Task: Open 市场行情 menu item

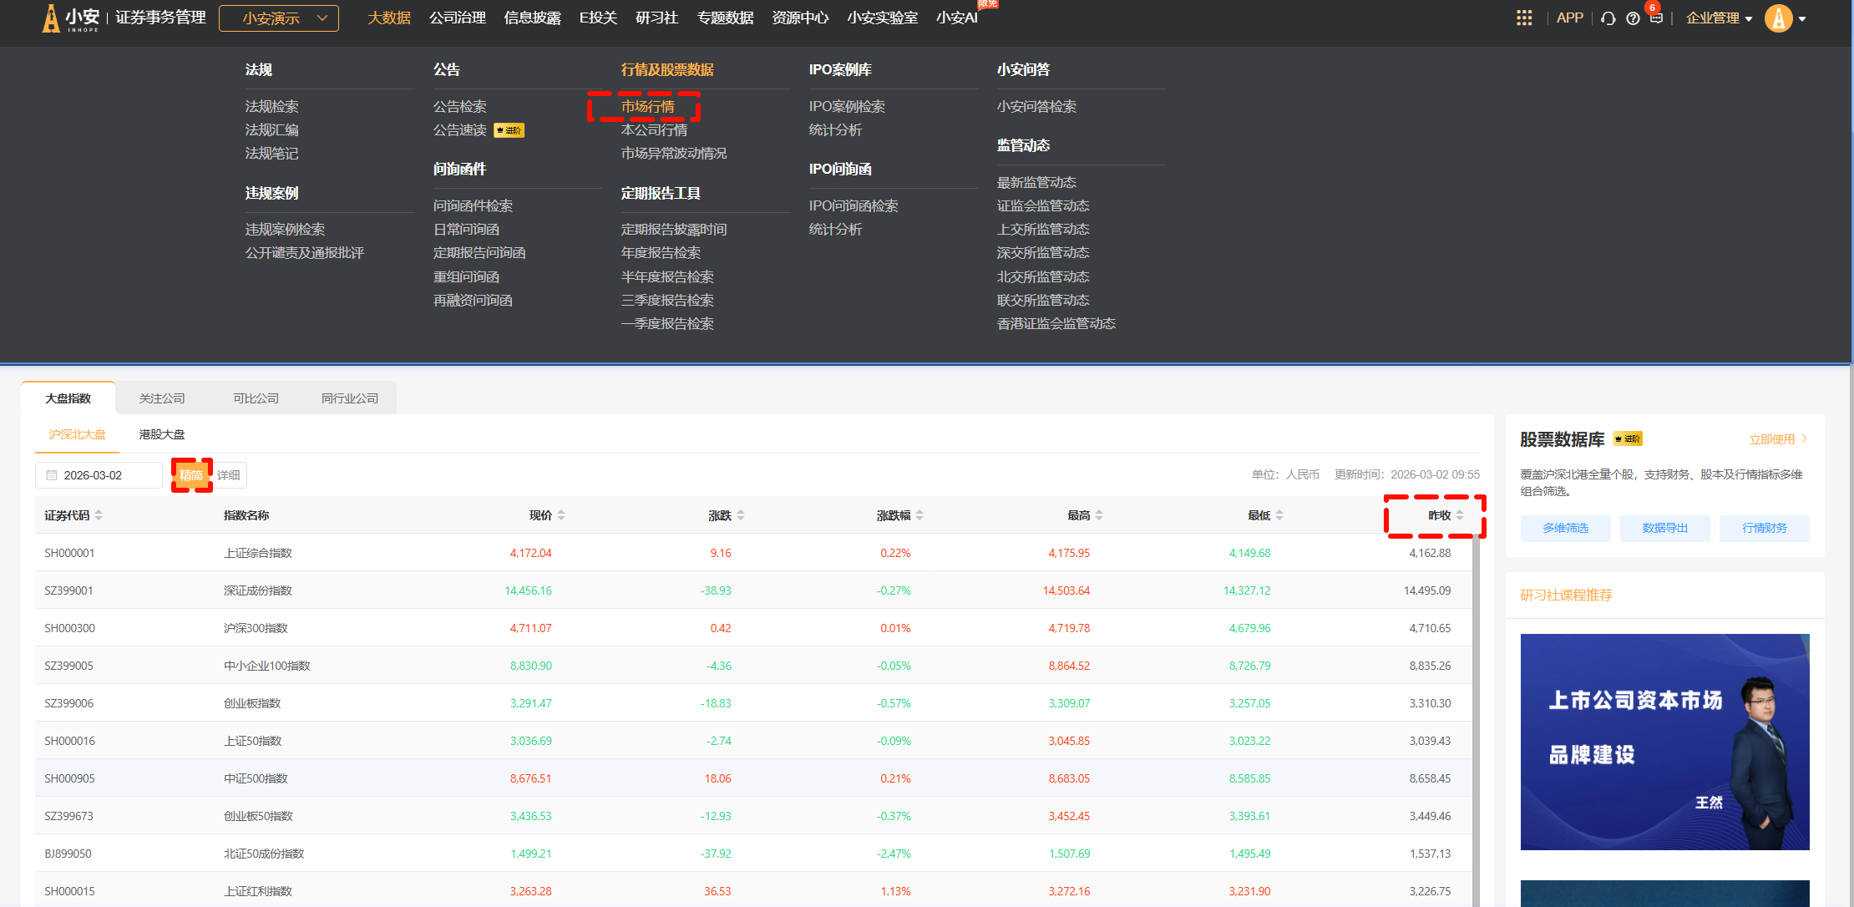Action: pos(647,106)
